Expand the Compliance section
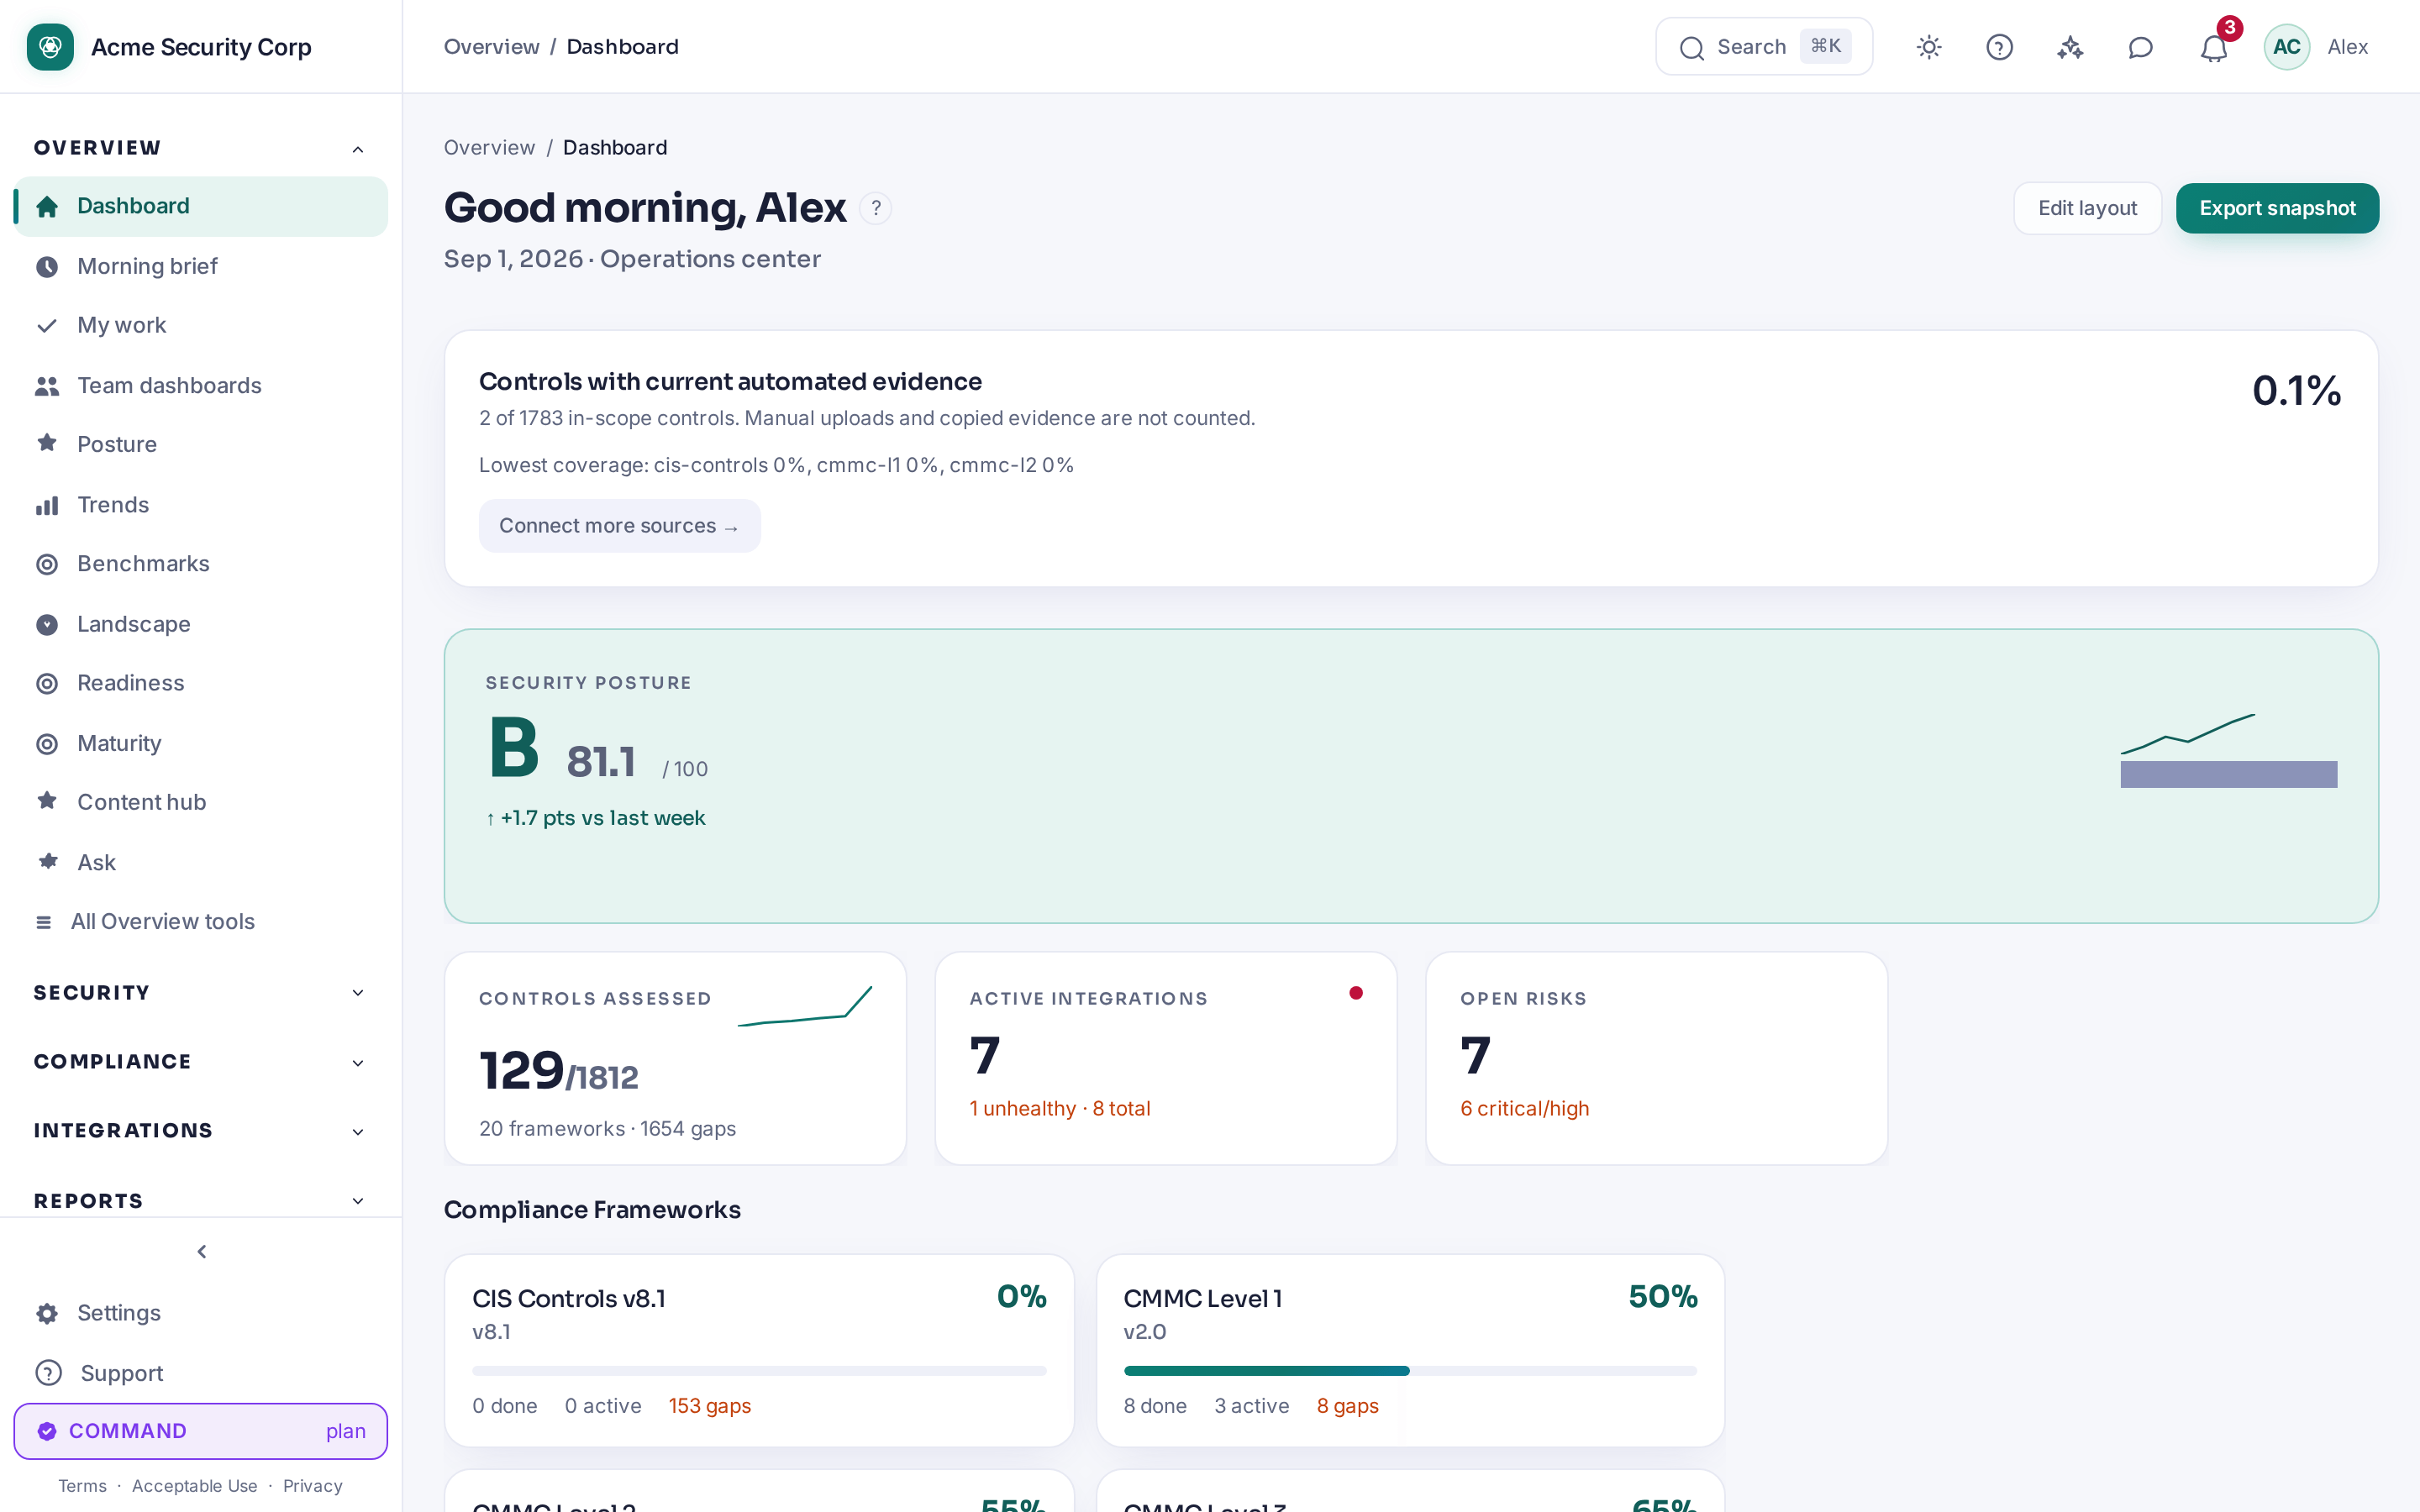2420x1512 pixels. [200, 1062]
